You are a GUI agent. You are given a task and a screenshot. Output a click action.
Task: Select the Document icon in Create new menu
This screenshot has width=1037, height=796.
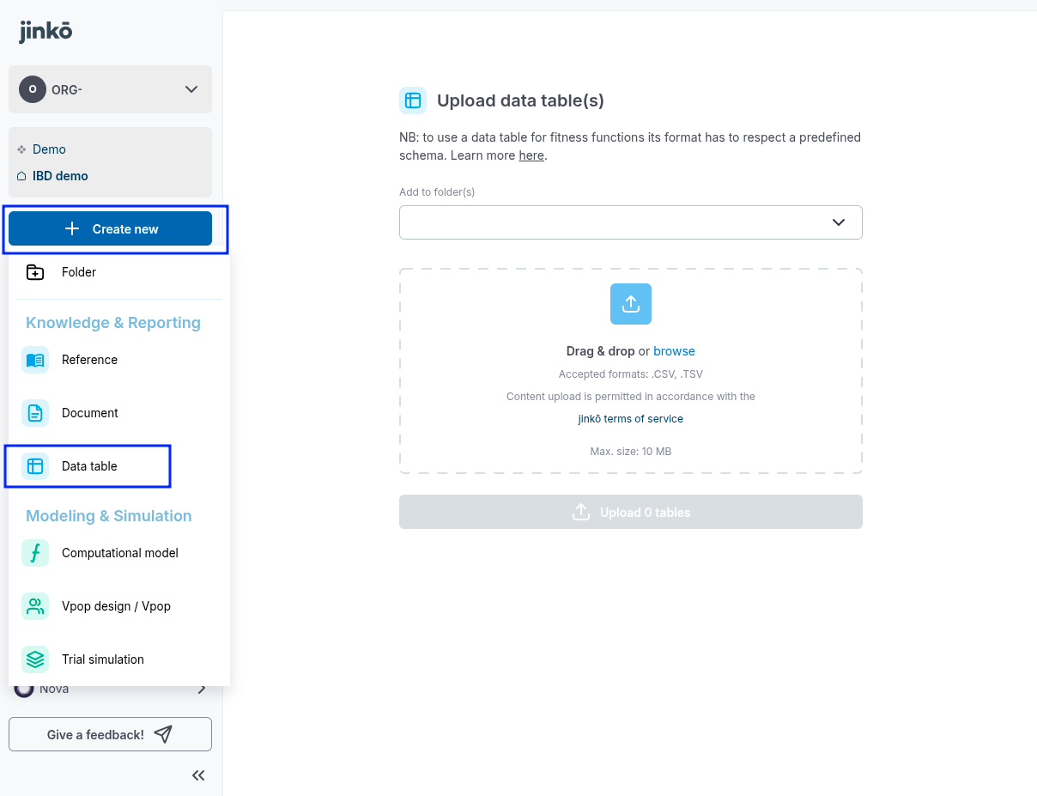(34, 413)
